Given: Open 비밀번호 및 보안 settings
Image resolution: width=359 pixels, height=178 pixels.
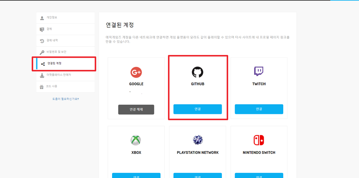Looking at the screenshot, I should click(65, 52).
